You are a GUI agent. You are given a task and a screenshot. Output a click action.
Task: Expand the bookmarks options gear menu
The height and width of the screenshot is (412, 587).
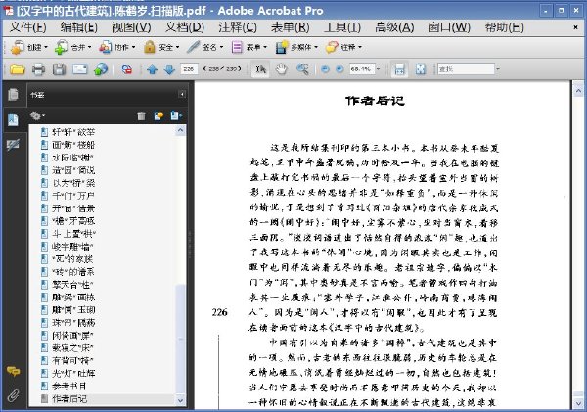tap(37, 116)
